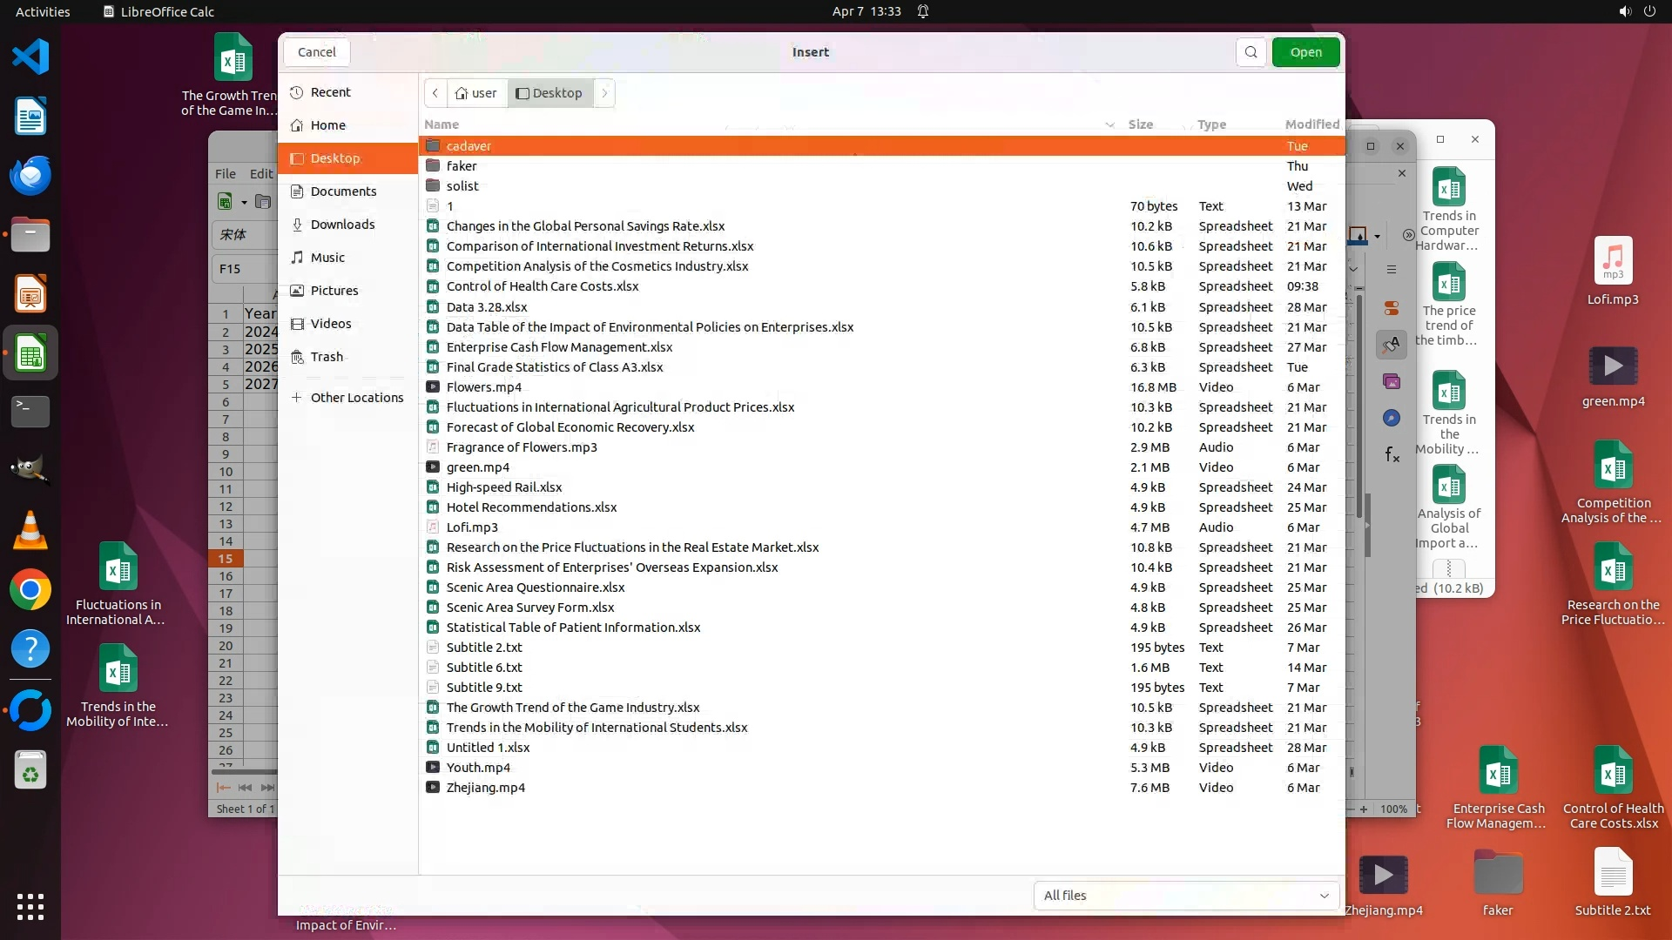Click the forward chevron in path bar
This screenshot has height=940, width=1672.
click(x=604, y=93)
